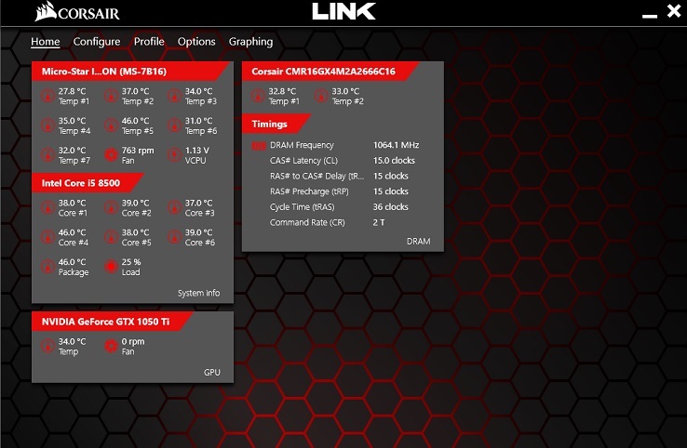
Task: Click the CAS# Latency (CL) row
Action: pos(343,161)
